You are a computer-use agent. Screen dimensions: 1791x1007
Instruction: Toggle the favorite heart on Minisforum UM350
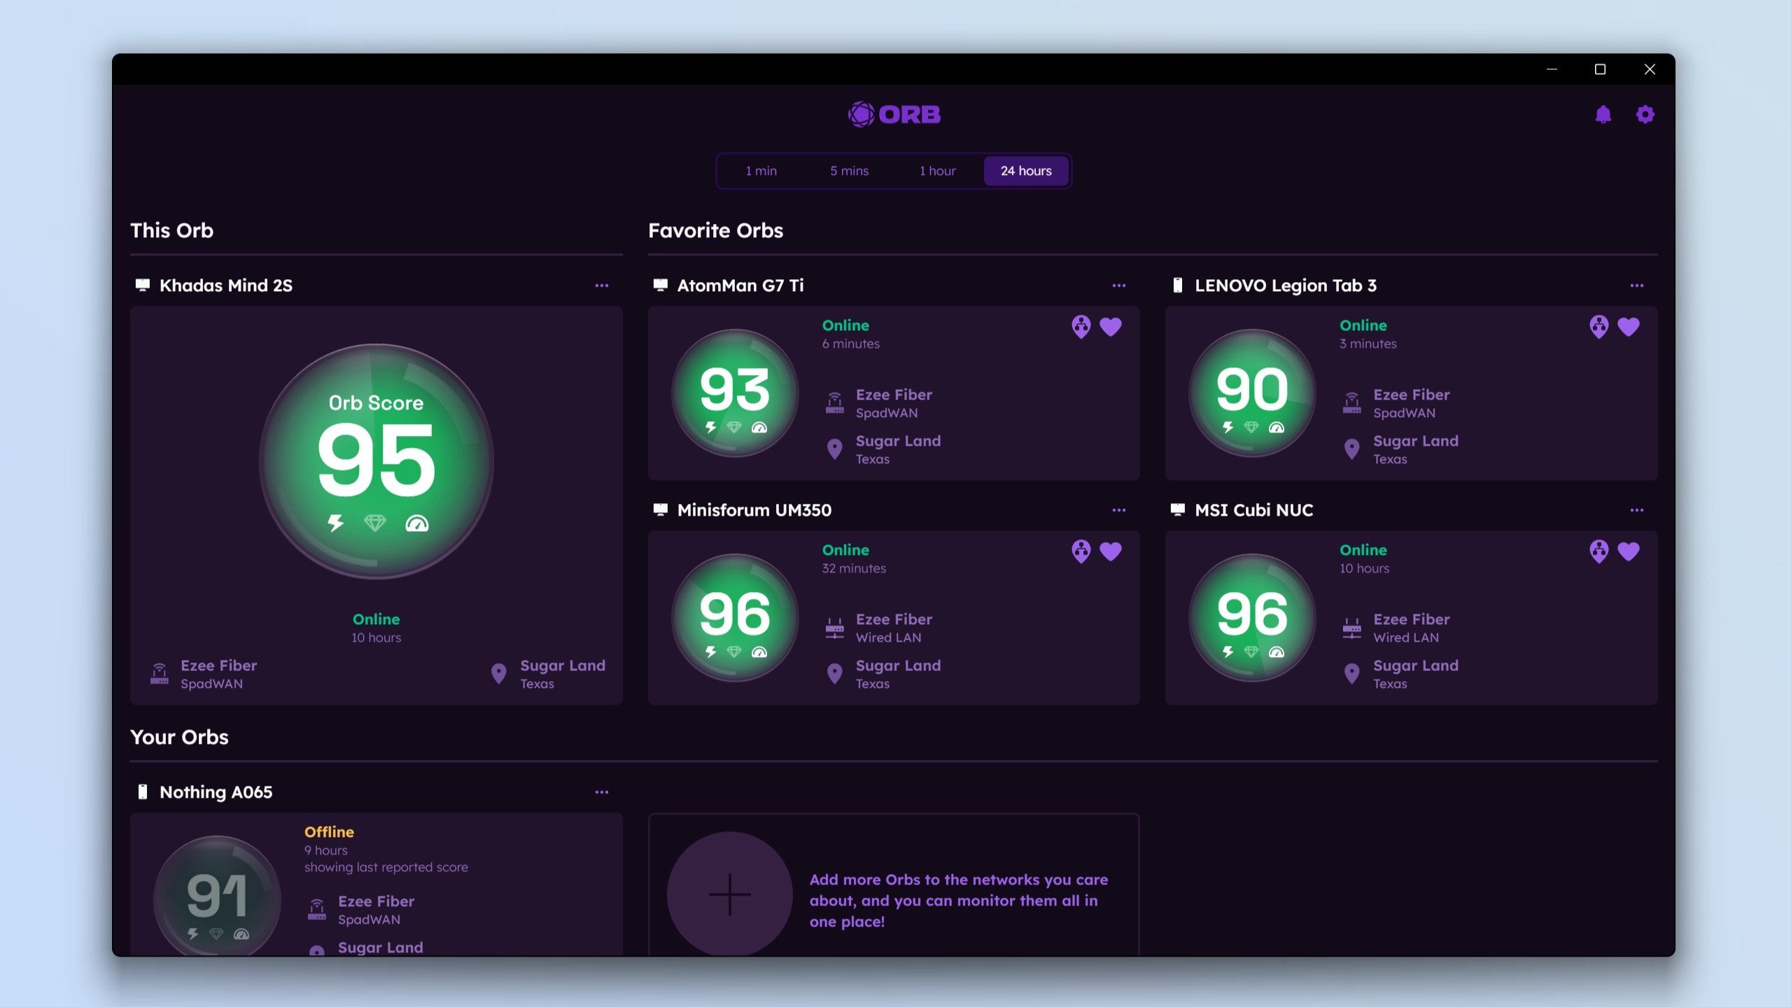point(1111,551)
